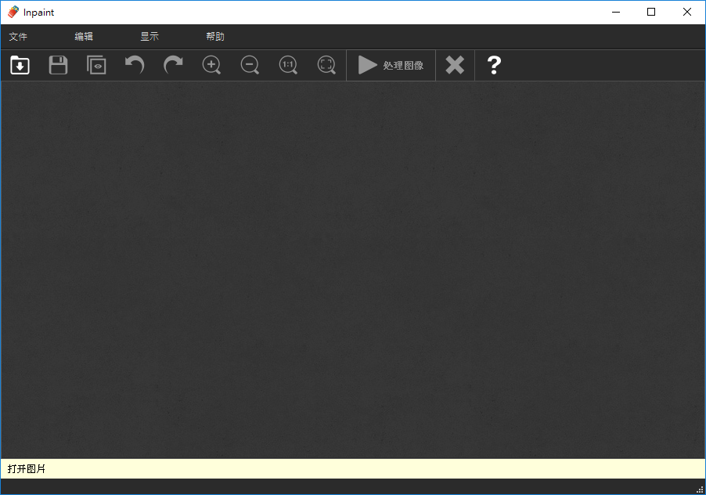This screenshot has width=706, height=495.
Task: Maximize the Inpaint window
Action: click(651, 13)
